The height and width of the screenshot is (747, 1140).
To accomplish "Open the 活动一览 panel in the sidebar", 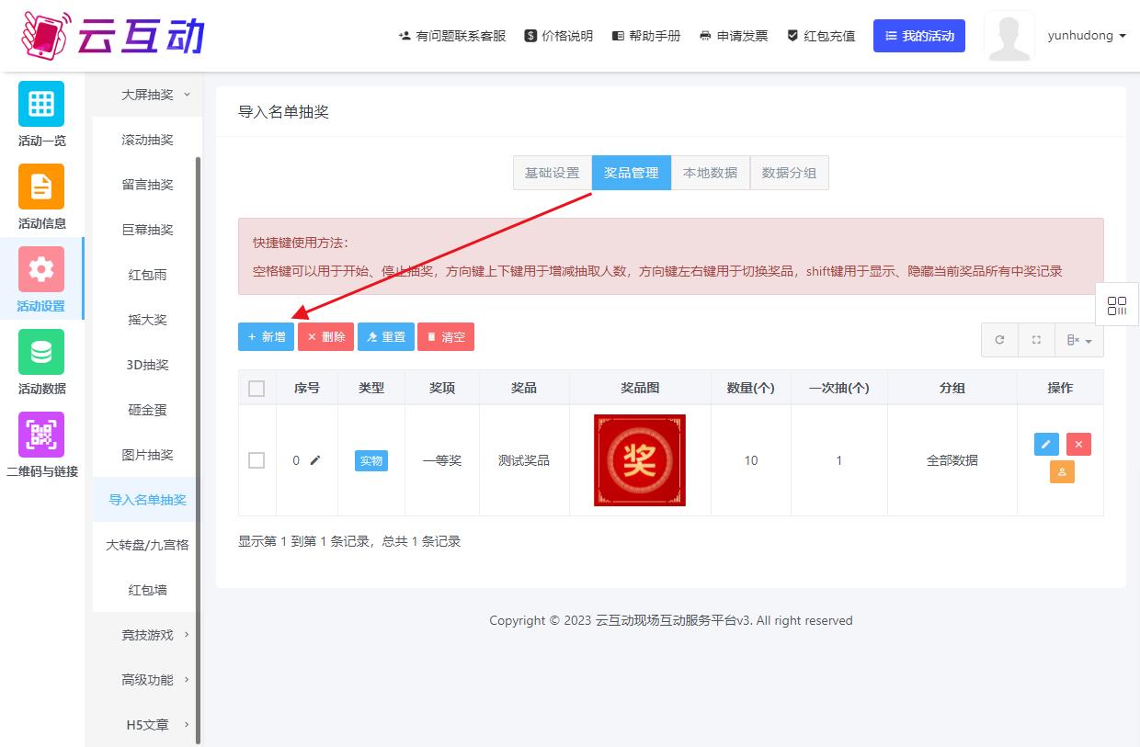I will click(x=40, y=114).
